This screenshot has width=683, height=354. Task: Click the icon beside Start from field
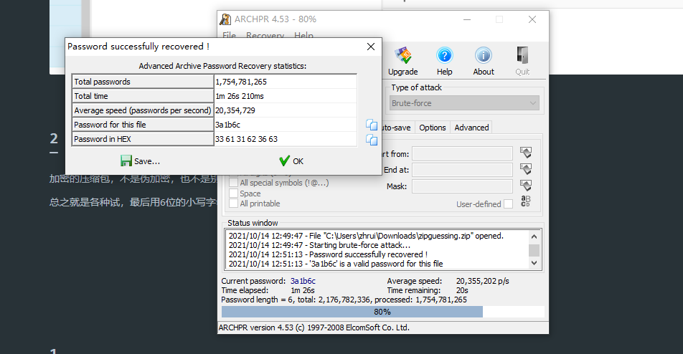526,153
